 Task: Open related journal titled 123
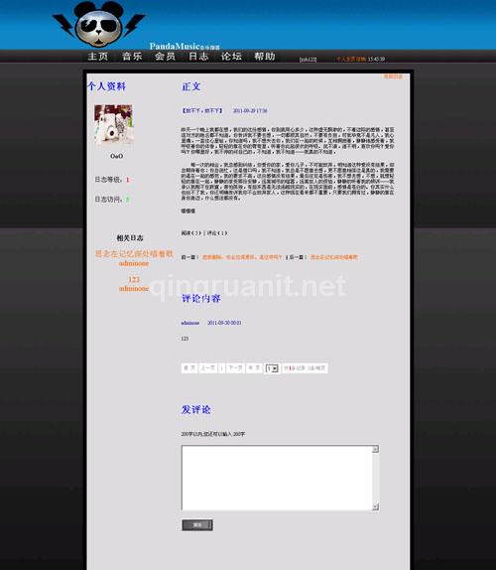point(134,279)
